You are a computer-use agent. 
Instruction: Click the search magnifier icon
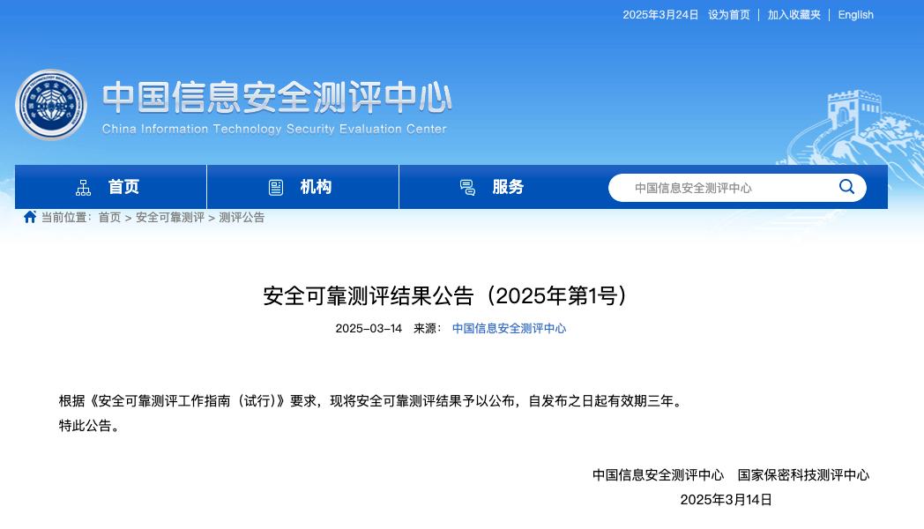tap(846, 187)
